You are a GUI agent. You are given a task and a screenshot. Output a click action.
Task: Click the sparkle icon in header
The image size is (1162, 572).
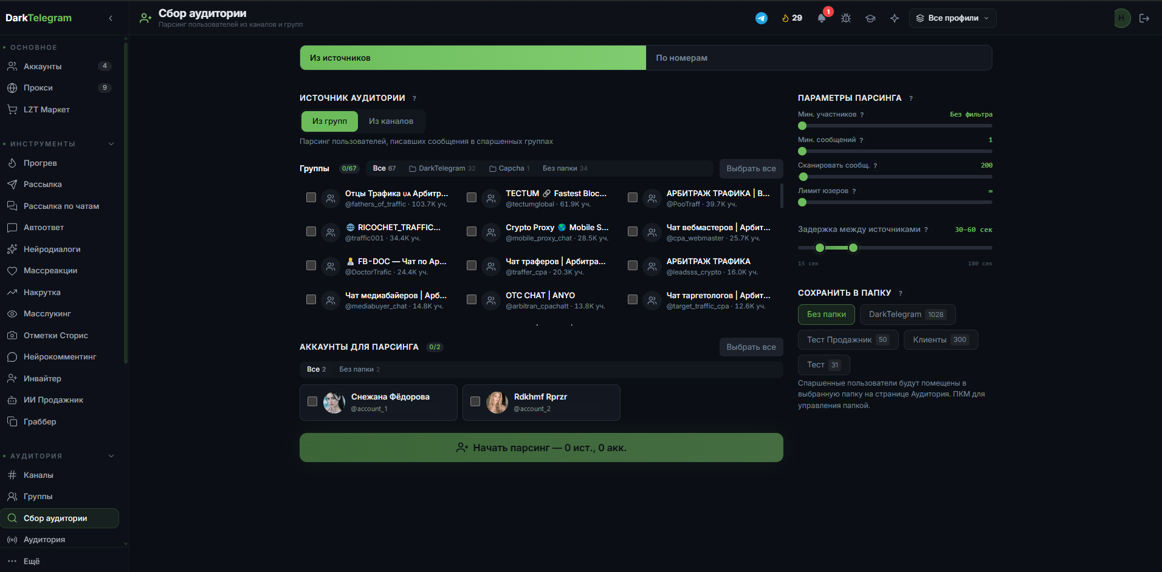pos(895,18)
